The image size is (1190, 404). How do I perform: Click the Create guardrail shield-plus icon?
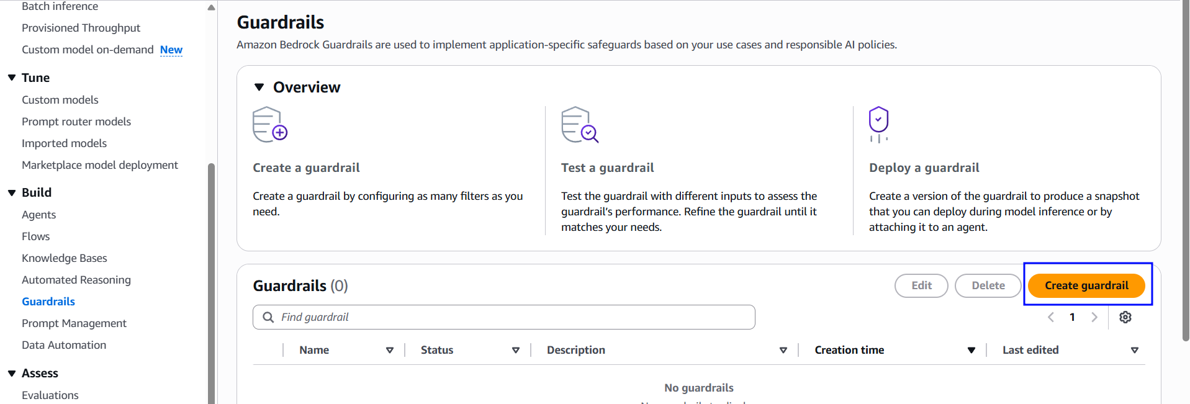(270, 124)
